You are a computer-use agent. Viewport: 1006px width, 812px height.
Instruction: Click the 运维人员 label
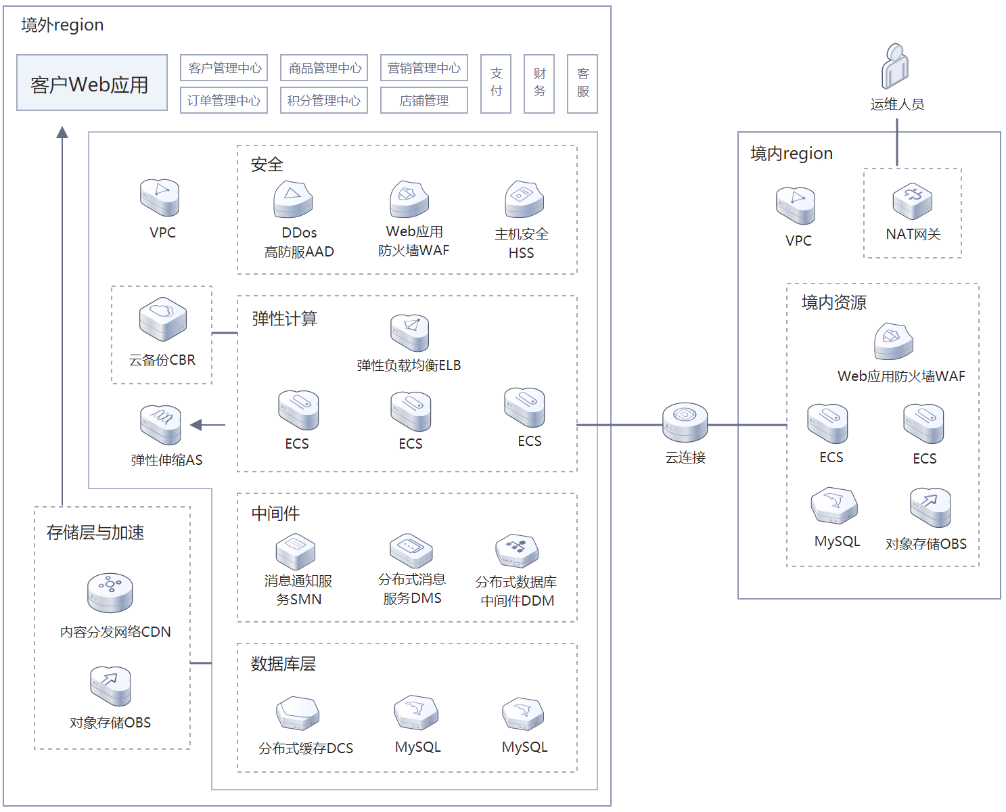tap(897, 104)
